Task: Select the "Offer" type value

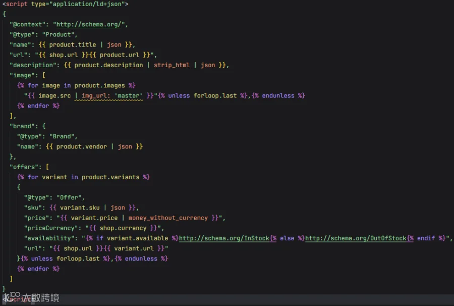Action: tap(69, 197)
